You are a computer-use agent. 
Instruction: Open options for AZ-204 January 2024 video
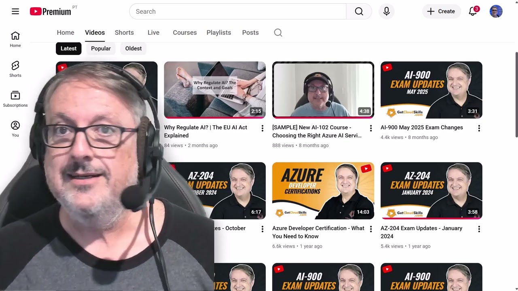479,229
